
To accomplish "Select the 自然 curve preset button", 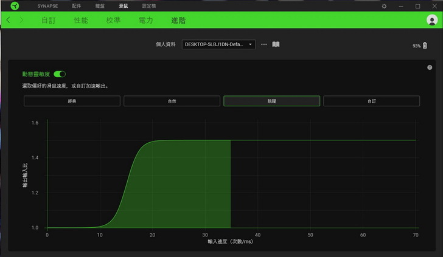I will pyautogui.click(x=172, y=101).
